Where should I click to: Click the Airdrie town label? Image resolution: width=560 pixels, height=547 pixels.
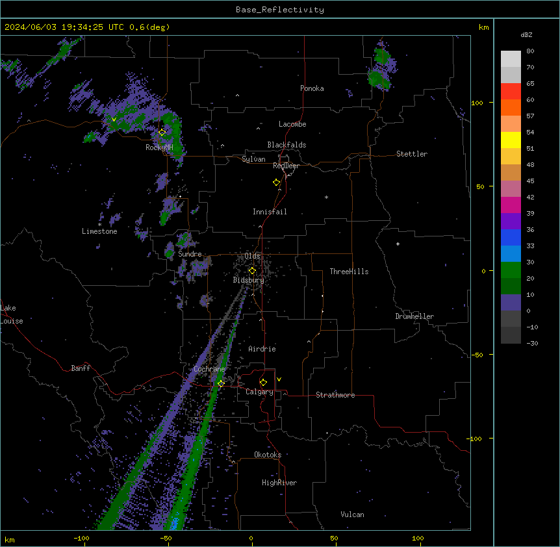pos(262,349)
